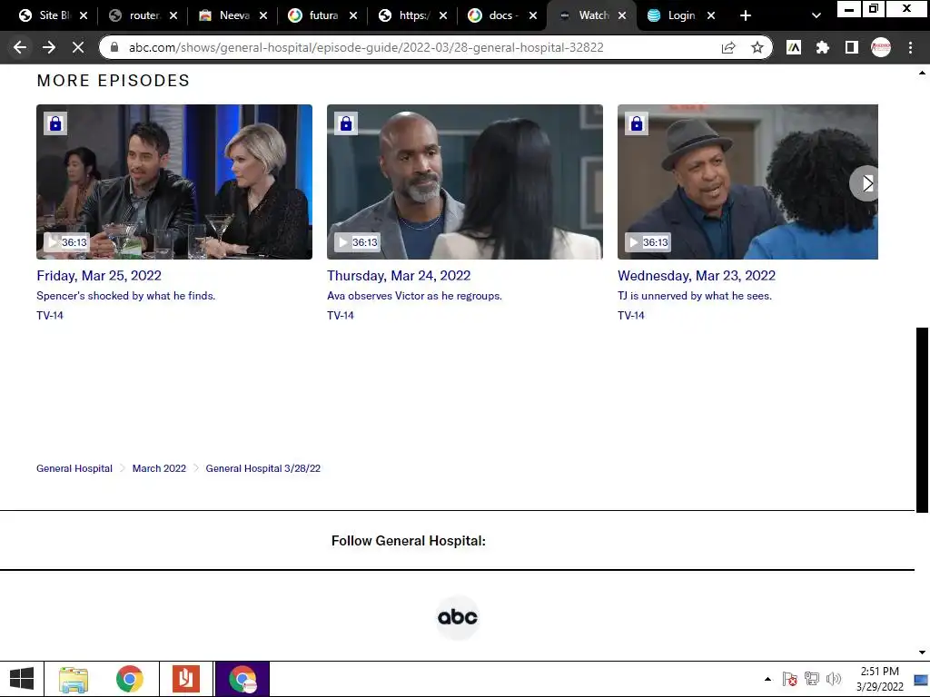Screen dimensions: 930x697
Task: Open the Friday, Mar 25, 2022 episode link
Action: [x=99, y=276]
